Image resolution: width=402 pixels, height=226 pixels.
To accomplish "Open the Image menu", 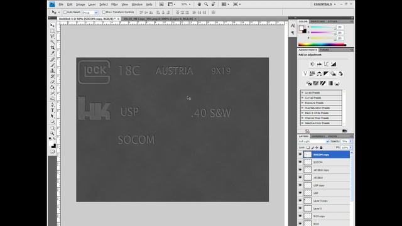I will (80, 4).
